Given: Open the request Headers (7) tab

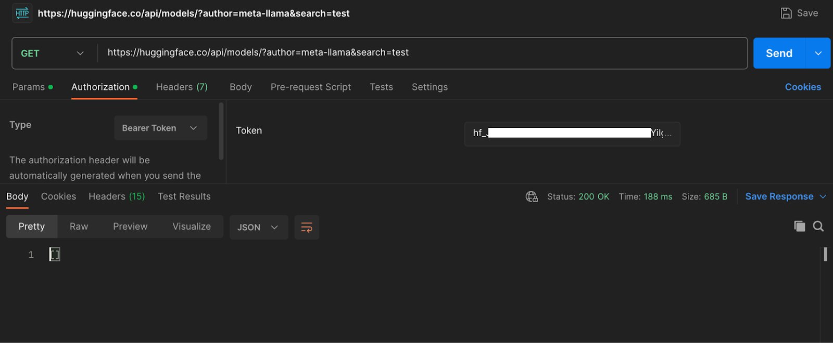Looking at the screenshot, I should (x=182, y=87).
